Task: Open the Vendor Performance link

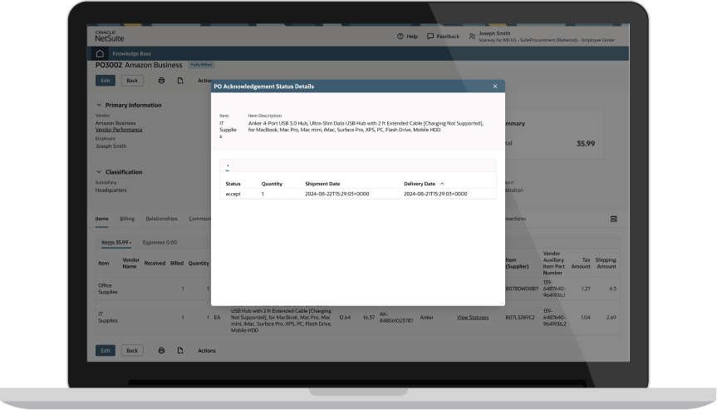Action: (x=119, y=130)
